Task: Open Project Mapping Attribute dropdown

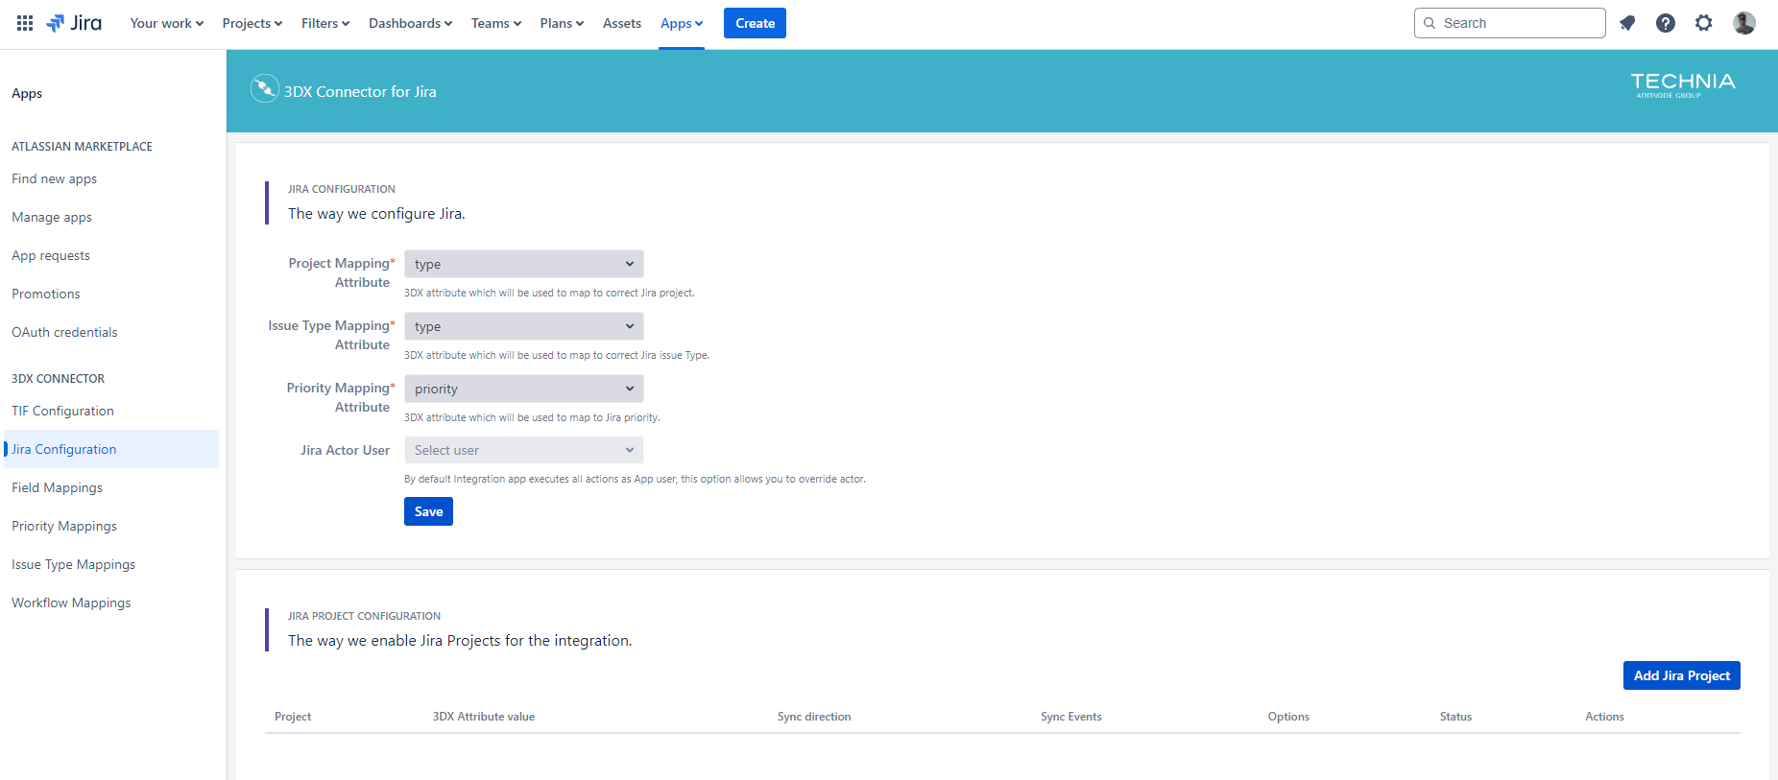Action: coord(523,264)
